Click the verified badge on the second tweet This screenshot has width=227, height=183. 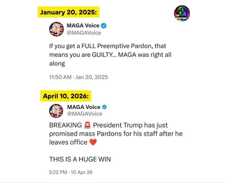coord(104,107)
